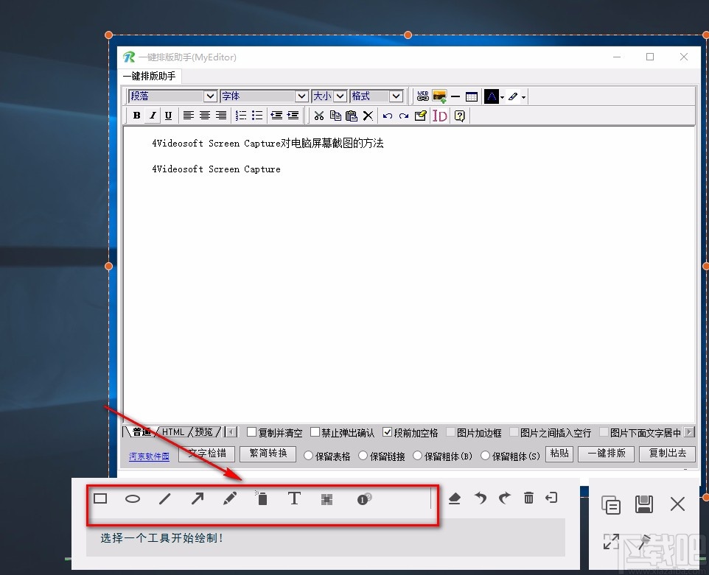Screen dimensions: 709x575
Task: Switch to the 预览 preview tab
Action: coord(203,432)
